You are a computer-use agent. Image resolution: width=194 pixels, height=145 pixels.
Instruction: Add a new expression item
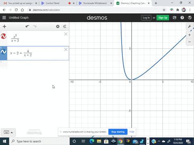point(4,27)
